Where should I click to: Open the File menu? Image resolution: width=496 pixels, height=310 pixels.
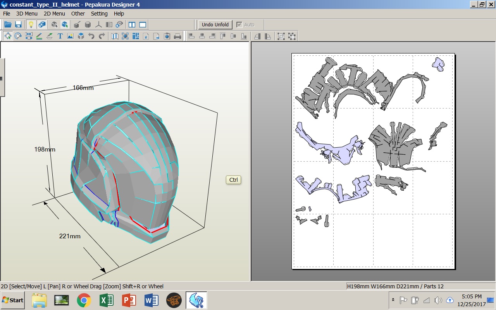(x=7, y=14)
